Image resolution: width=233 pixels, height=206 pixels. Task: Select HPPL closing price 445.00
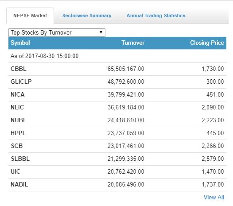215,133
